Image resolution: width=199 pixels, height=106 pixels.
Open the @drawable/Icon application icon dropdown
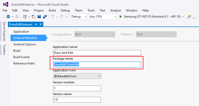pyautogui.click(x=77, y=76)
